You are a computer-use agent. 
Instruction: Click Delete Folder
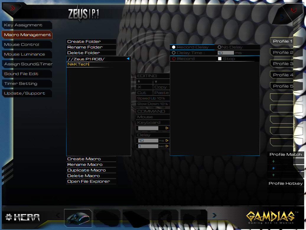click(x=91, y=53)
